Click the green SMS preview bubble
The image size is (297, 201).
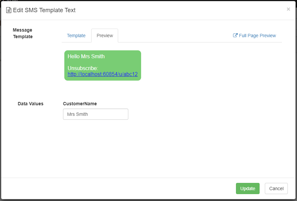point(103,65)
